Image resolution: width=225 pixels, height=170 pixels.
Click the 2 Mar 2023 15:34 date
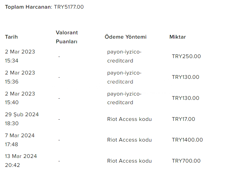(20, 56)
